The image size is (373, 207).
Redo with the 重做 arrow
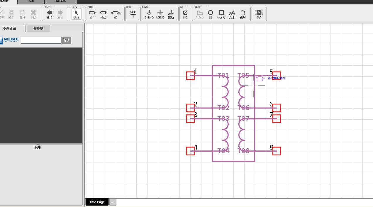point(60,14)
